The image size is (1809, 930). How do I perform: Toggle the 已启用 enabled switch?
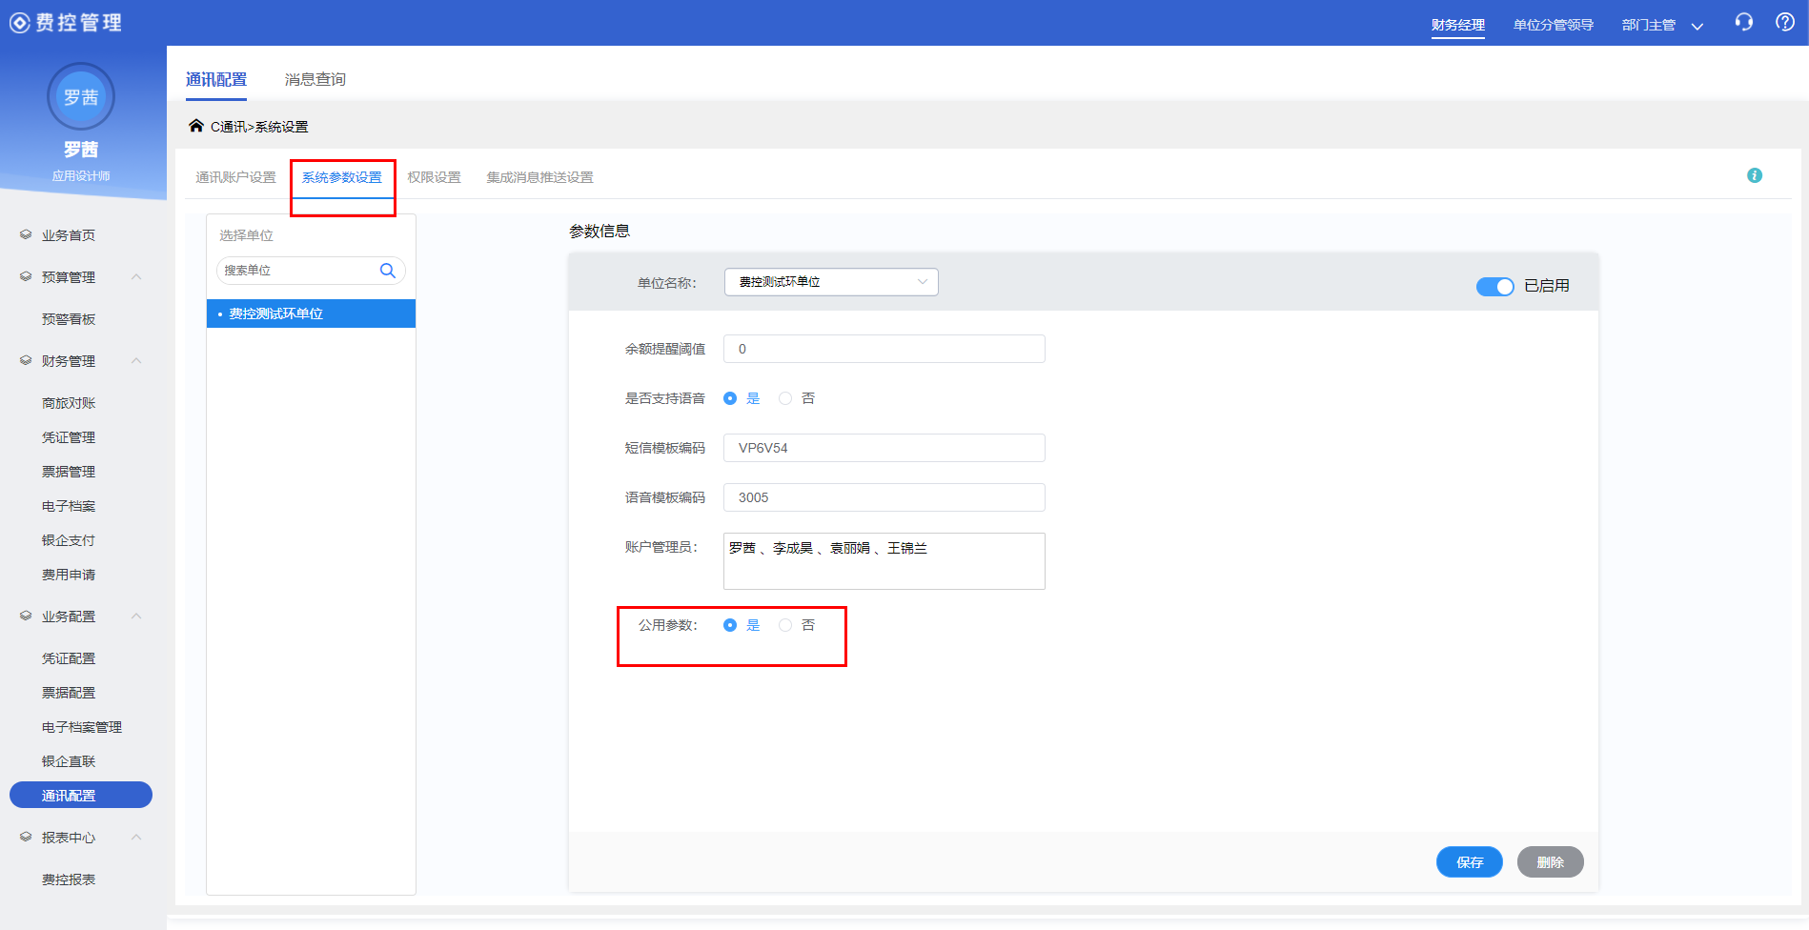pos(1494,287)
